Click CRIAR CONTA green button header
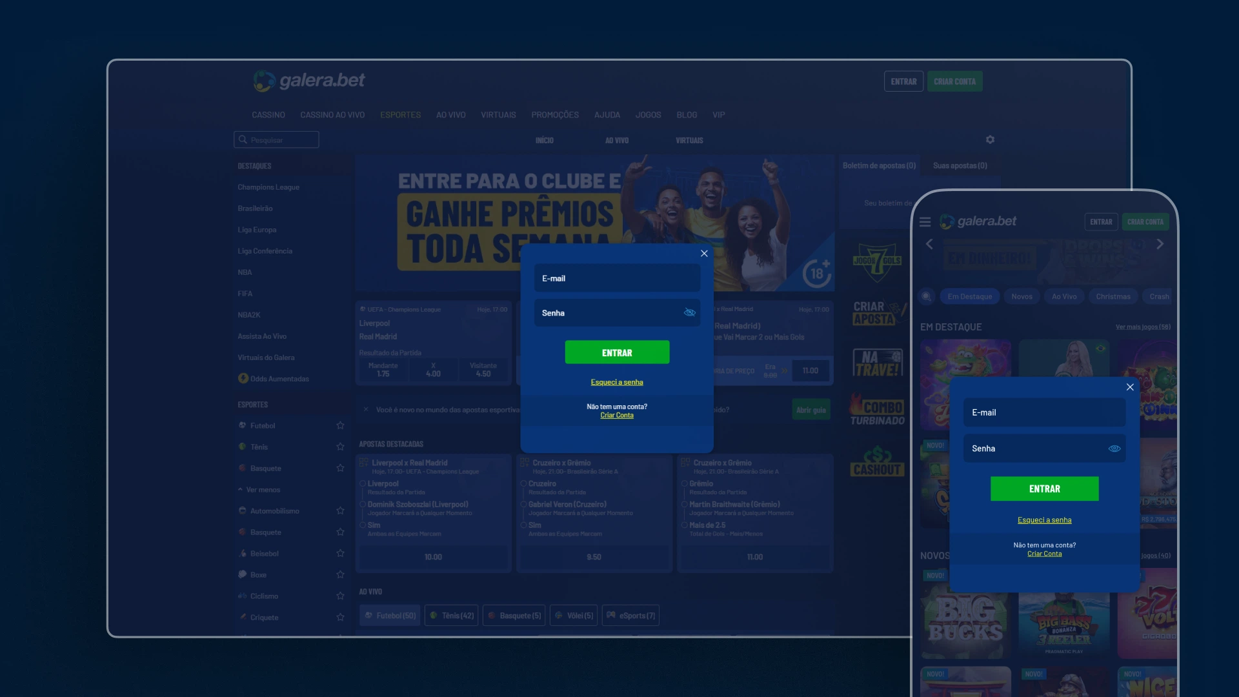 (x=955, y=81)
